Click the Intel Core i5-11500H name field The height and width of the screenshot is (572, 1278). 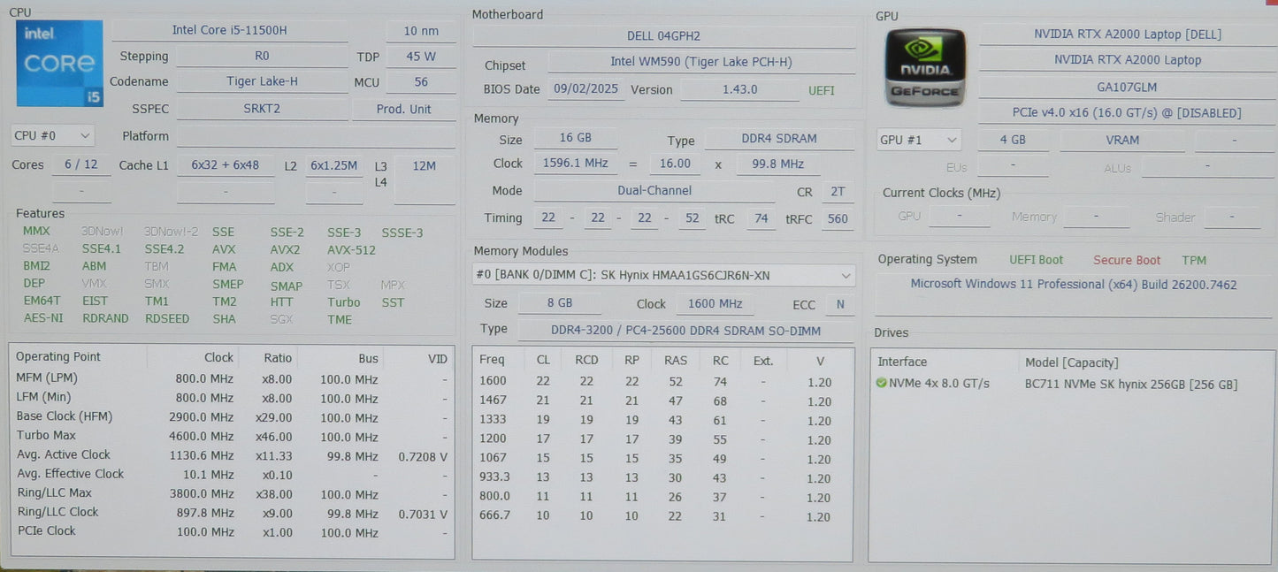[x=229, y=31]
